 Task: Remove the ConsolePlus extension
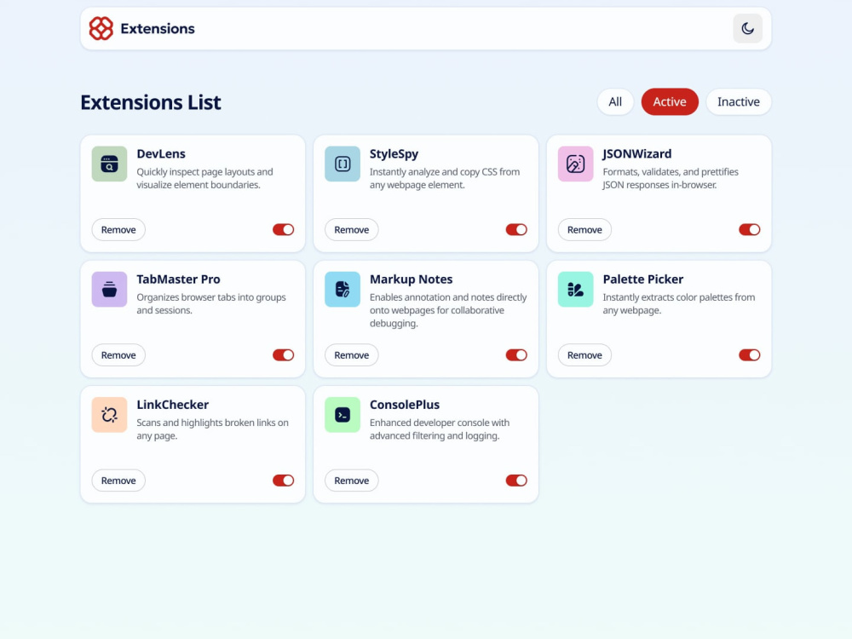[x=352, y=481]
